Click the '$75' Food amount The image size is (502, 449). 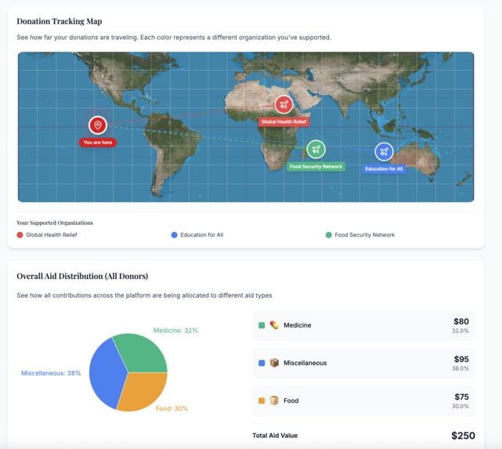[461, 397]
